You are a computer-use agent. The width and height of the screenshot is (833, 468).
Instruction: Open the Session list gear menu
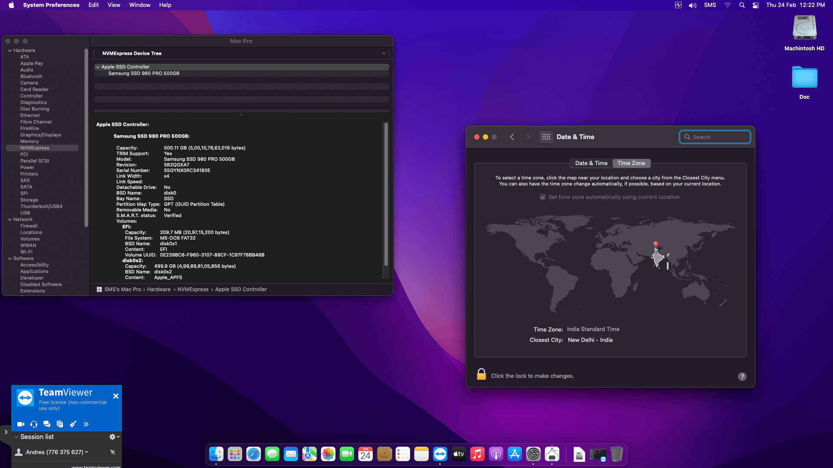click(x=114, y=437)
